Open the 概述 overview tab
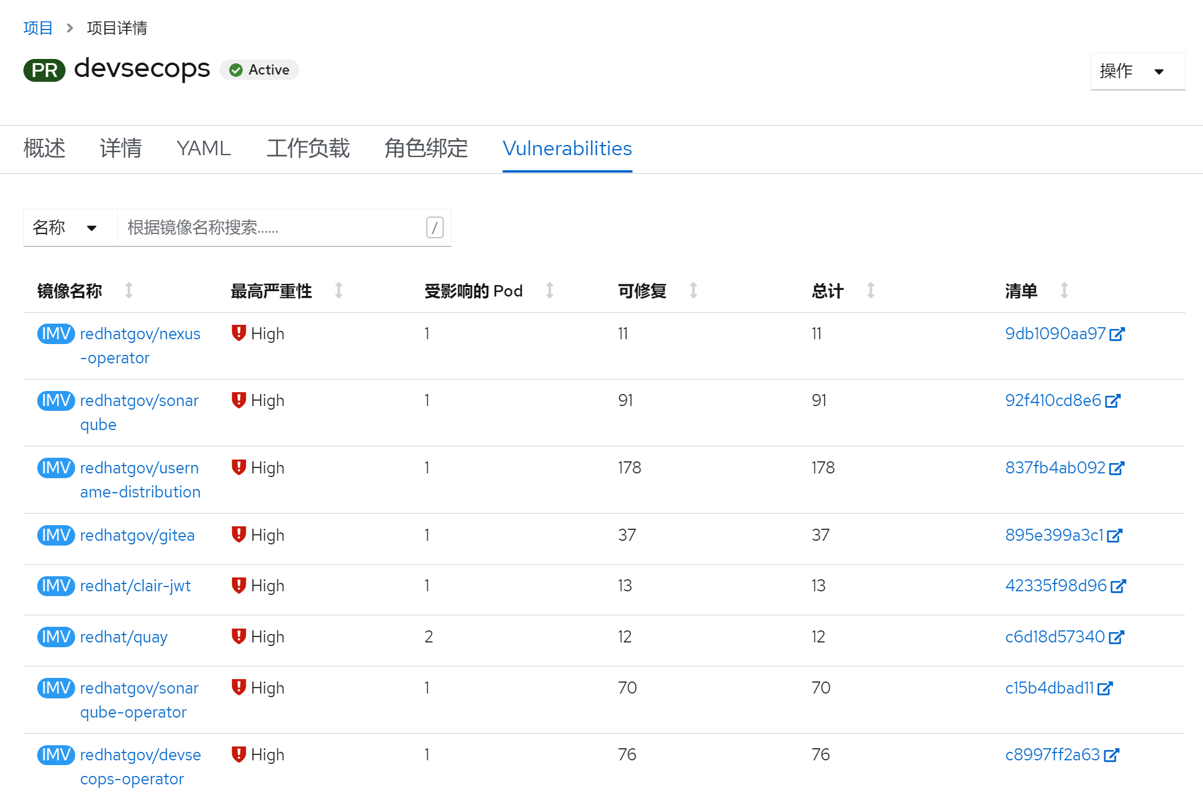 [x=44, y=149]
